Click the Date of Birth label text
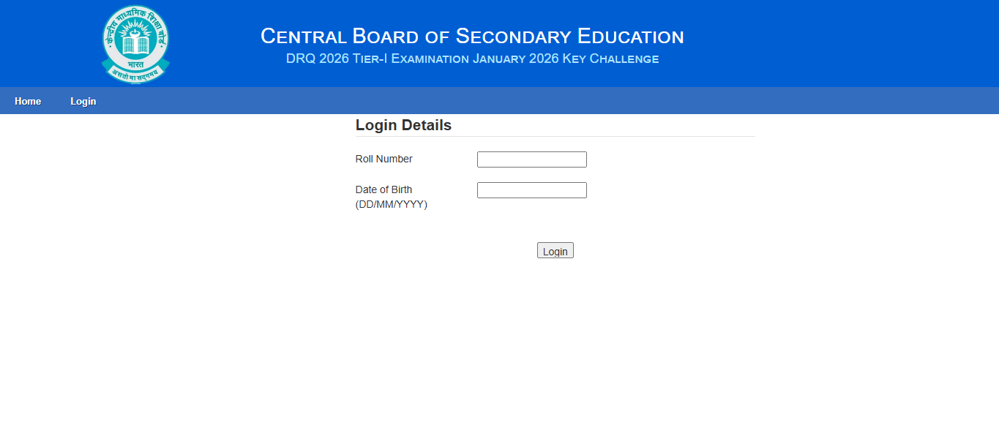 pyautogui.click(x=383, y=189)
